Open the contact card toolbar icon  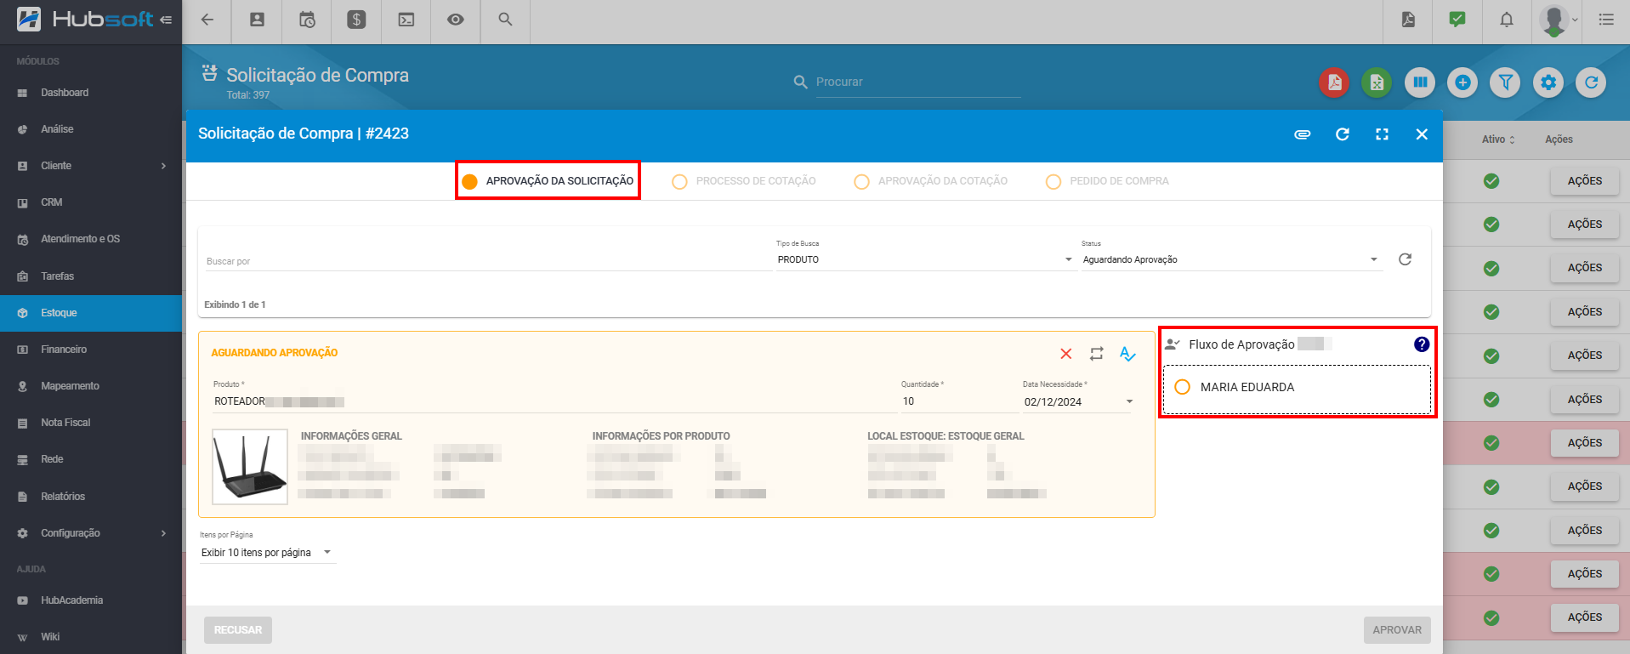(x=257, y=20)
